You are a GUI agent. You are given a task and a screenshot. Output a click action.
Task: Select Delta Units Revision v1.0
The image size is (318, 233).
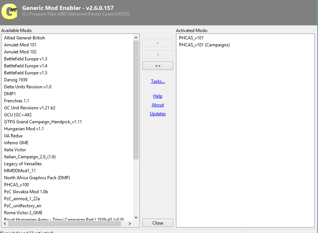click(x=28, y=87)
